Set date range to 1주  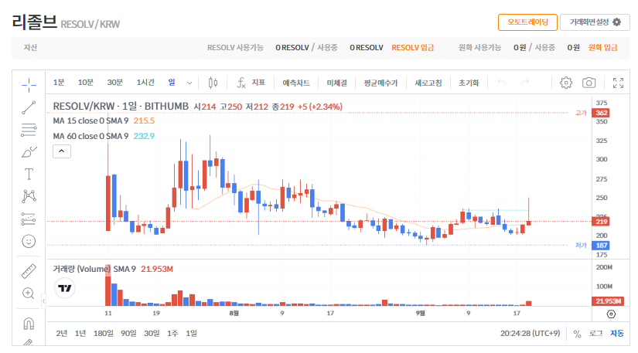(172, 333)
